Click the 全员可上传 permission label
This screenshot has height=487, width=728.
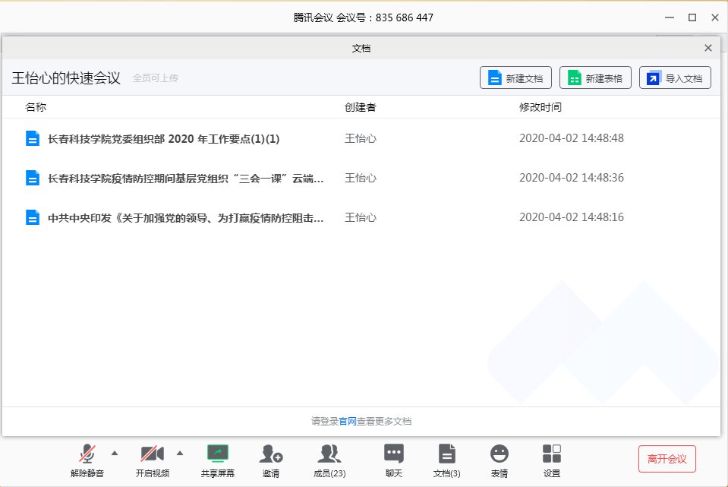pos(156,78)
